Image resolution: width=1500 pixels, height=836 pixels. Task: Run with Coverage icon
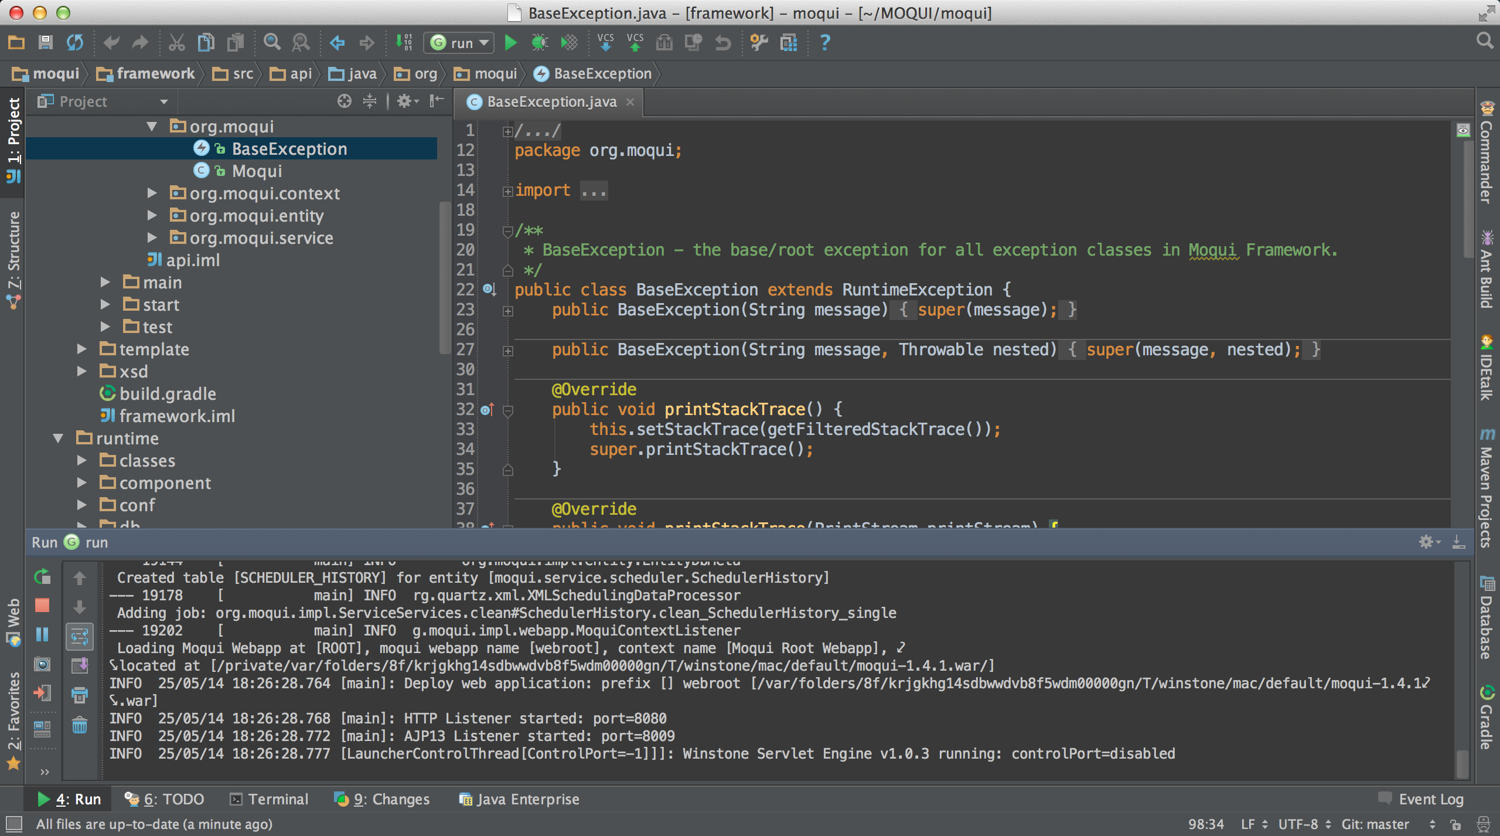point(569,42)
